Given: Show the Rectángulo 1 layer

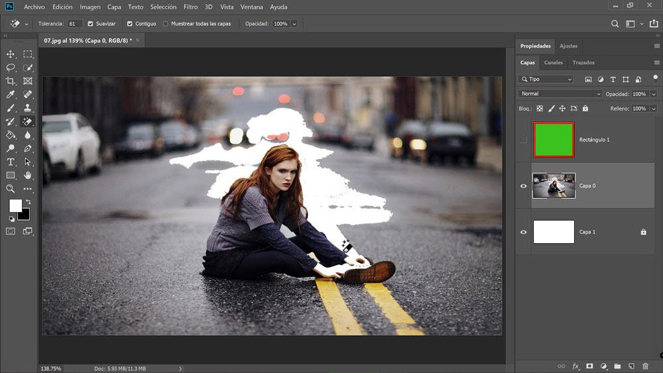Looking at the screenshot, I should pos(524,139).
